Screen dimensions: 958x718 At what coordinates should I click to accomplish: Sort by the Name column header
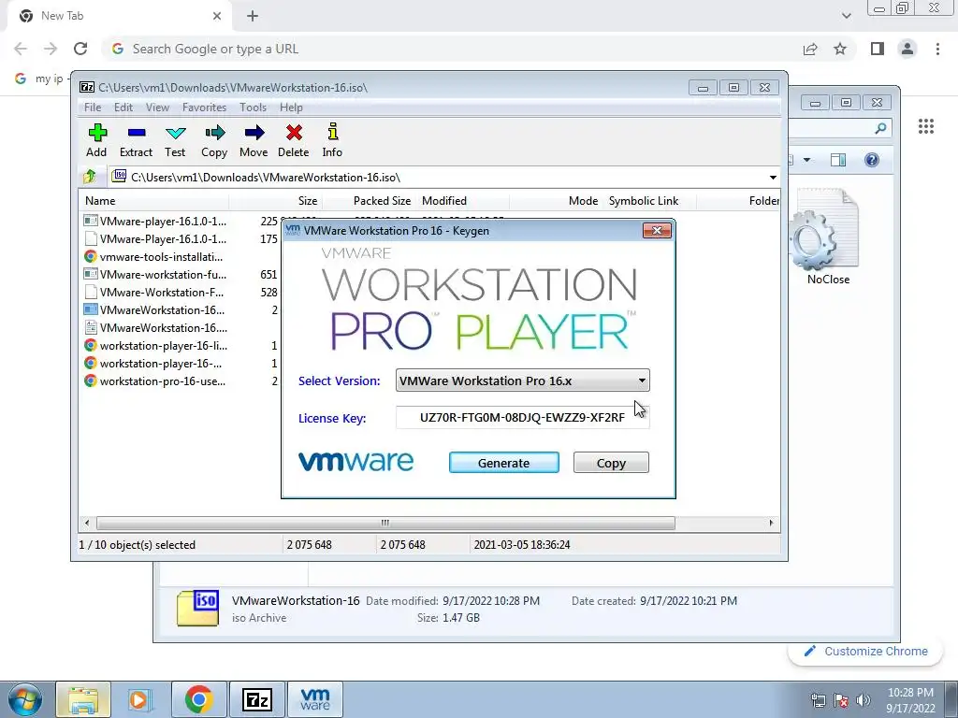pos(154,201)
